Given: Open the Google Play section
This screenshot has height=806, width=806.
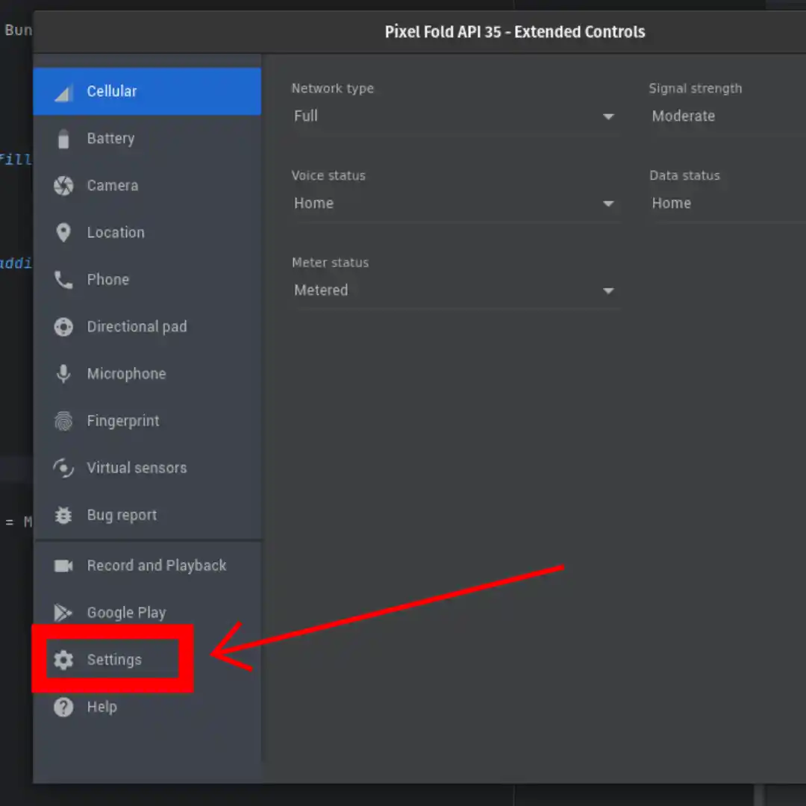Looking at the screenshot, I should pos(148,613).
